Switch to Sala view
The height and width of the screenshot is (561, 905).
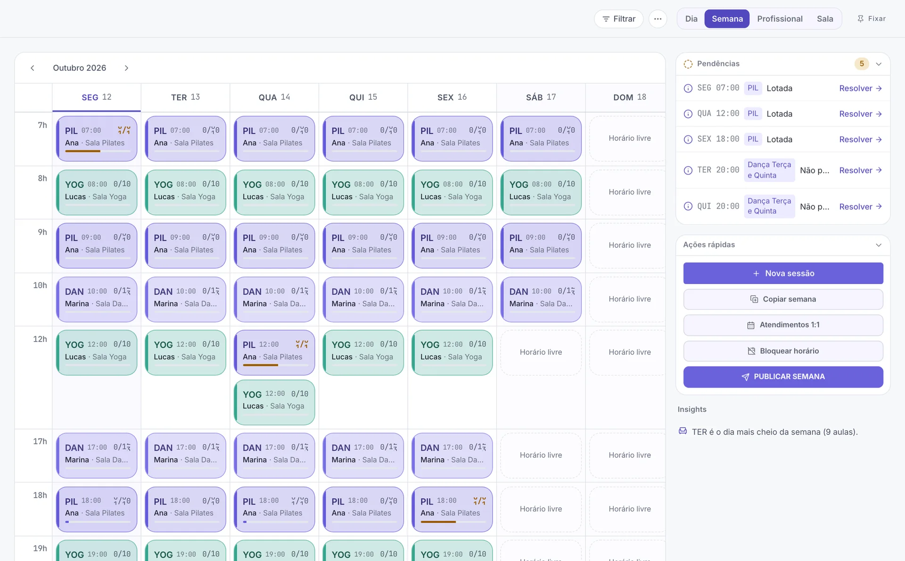click(824, 19)
